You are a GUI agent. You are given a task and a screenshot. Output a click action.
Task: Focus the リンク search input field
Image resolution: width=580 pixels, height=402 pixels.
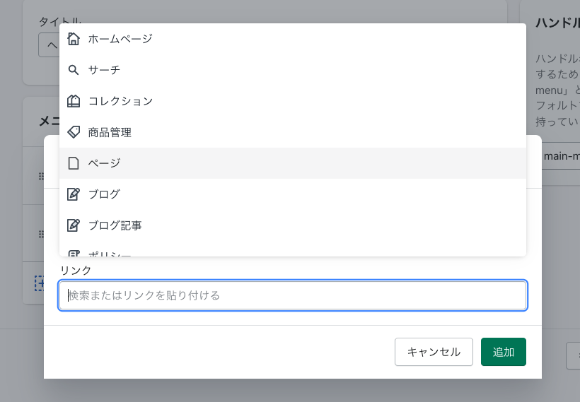coord(293,295)
